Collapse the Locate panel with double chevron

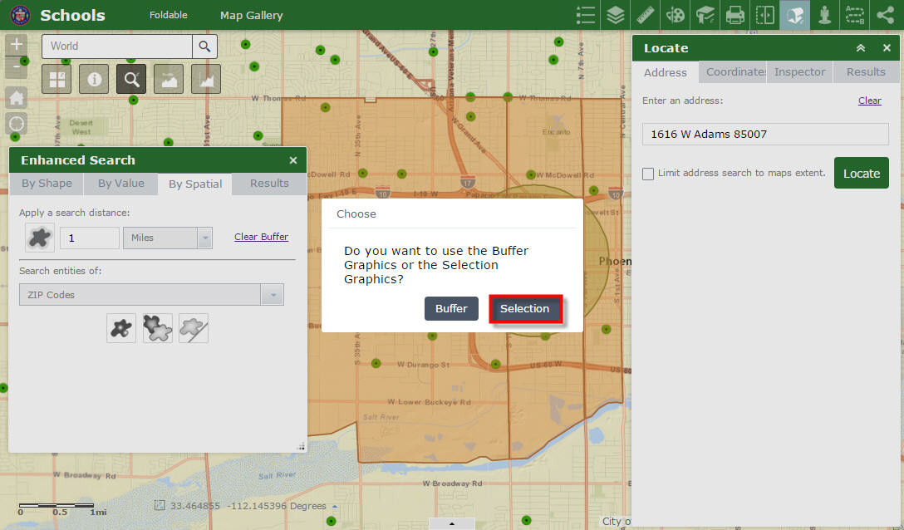[861, 48]
